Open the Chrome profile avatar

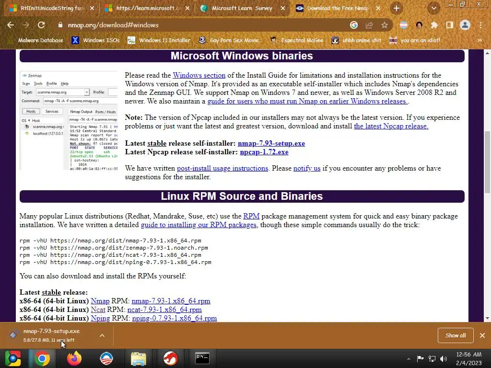pos(465,25)
